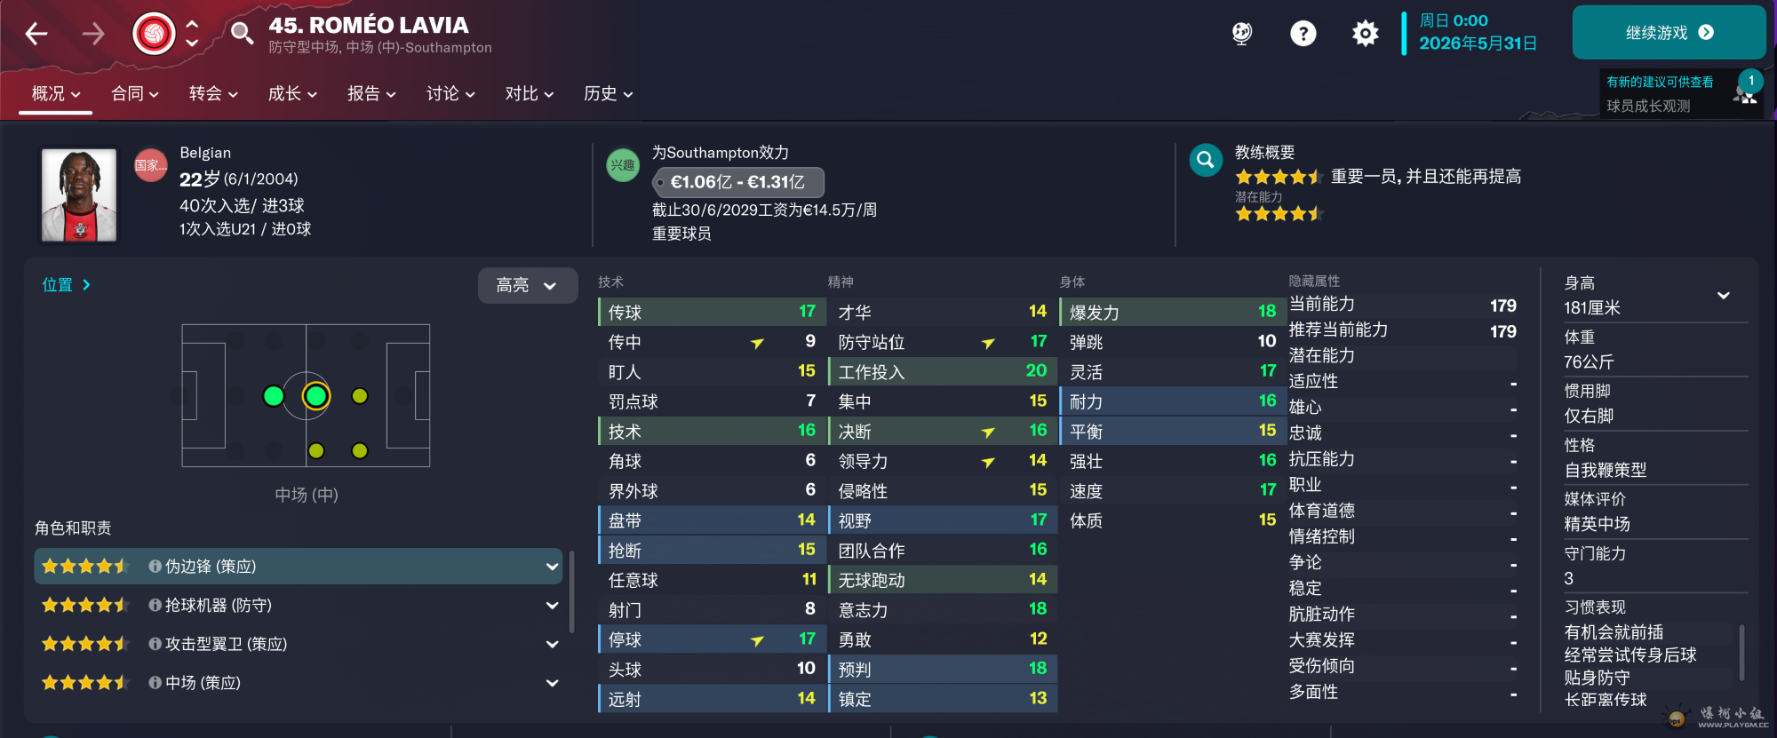
Task: Click the 兴趣 interest badge icon
Action: [623, 165]
